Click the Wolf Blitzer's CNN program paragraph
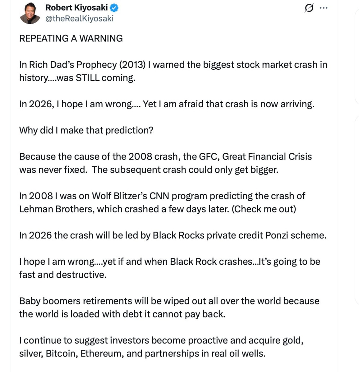Viewport: 359px width, 372px height. 162,196
